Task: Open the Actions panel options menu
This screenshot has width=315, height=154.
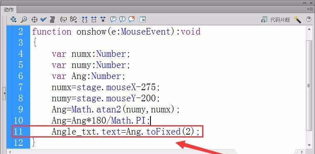Action: [x=310, y=9]
